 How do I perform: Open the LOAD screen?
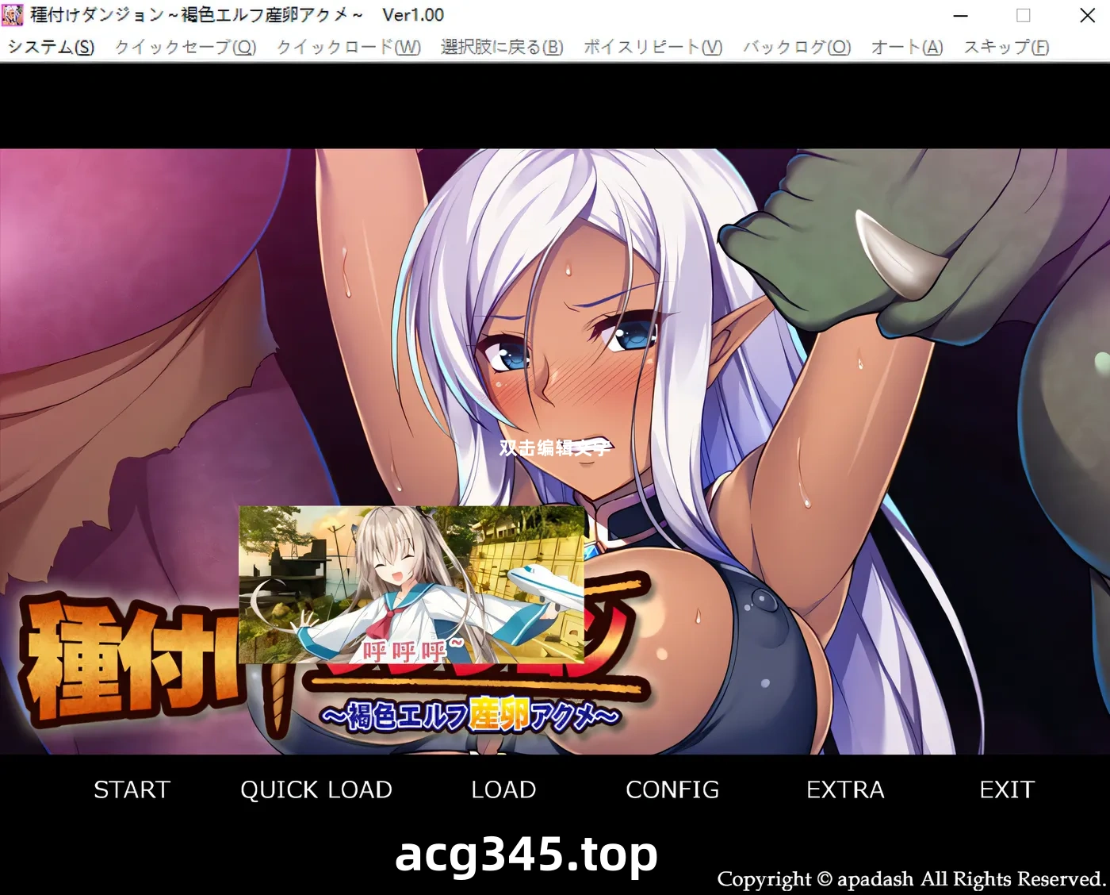click(x=503, y=789)
